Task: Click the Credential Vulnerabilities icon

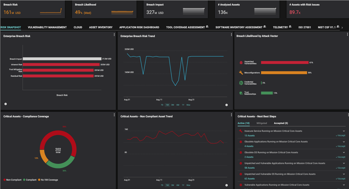Action: pos(241,83)
